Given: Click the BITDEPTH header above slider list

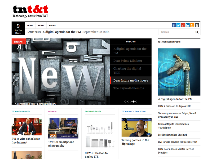Looking at the screenshot, I should [131, 42].
